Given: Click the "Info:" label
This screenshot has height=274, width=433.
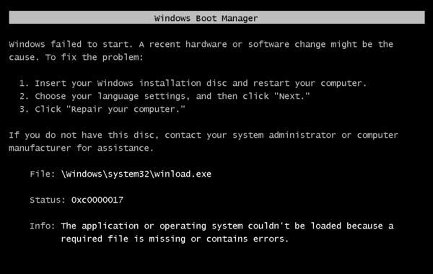Looking at the screenshot, I should tap(43, 226).
